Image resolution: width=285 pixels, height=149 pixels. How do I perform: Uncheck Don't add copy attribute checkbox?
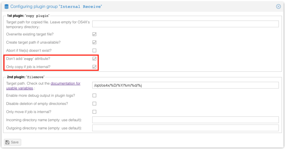tap(94, 59)
